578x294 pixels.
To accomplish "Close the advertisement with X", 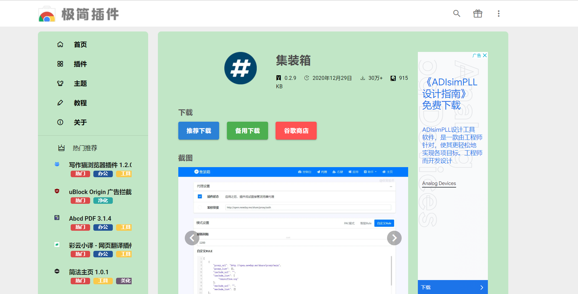I will [485, 55].
